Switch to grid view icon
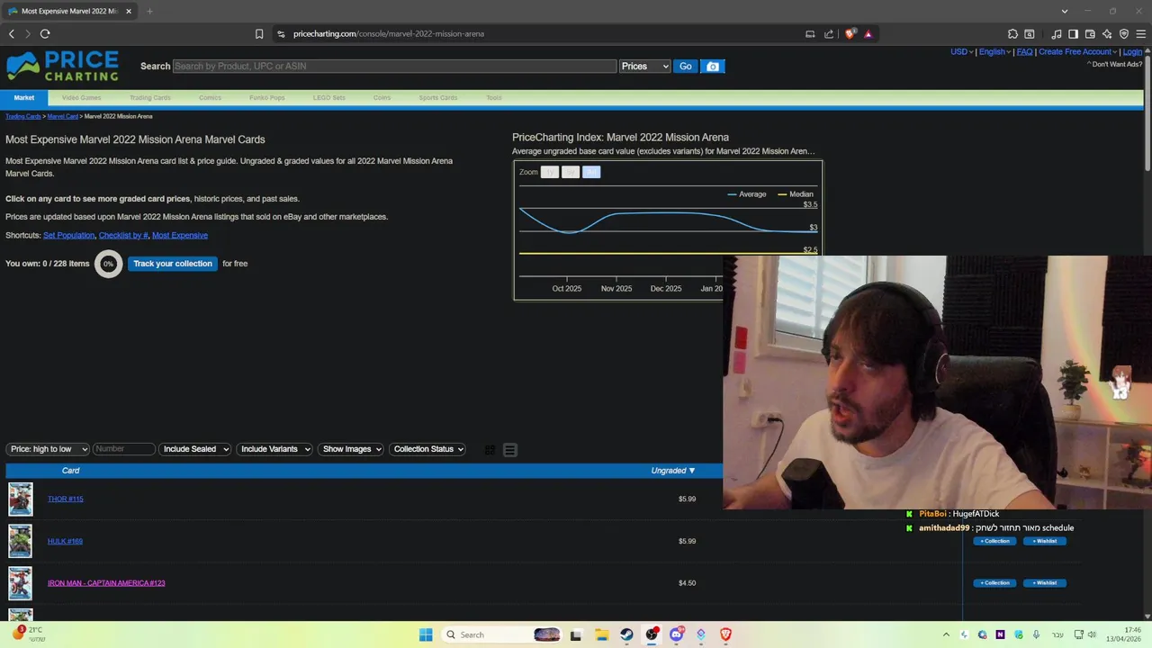This screenshot has width=1152, height=648. [x=490, y=450]
